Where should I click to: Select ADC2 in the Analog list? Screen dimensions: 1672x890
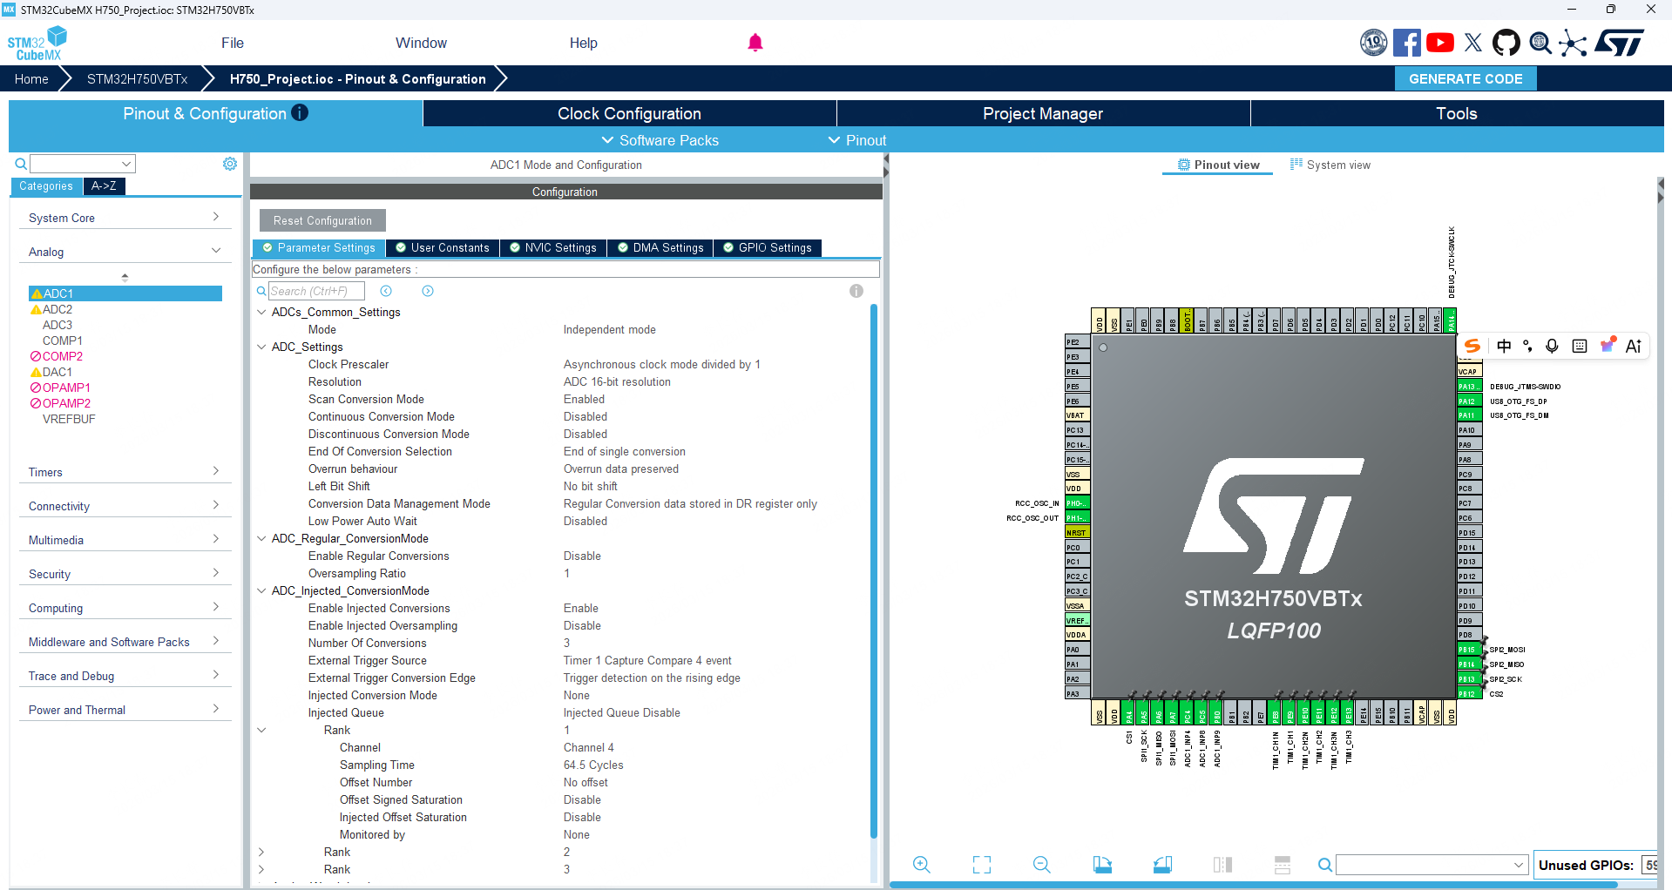click(x=58, y=309)
